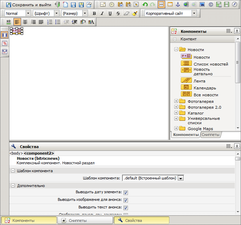Click the exit without saving door icon
The image size is (241, 225).
[x=57, y=4]
